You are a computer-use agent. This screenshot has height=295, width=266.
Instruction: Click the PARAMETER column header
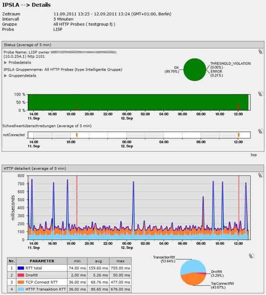(42, 261)
